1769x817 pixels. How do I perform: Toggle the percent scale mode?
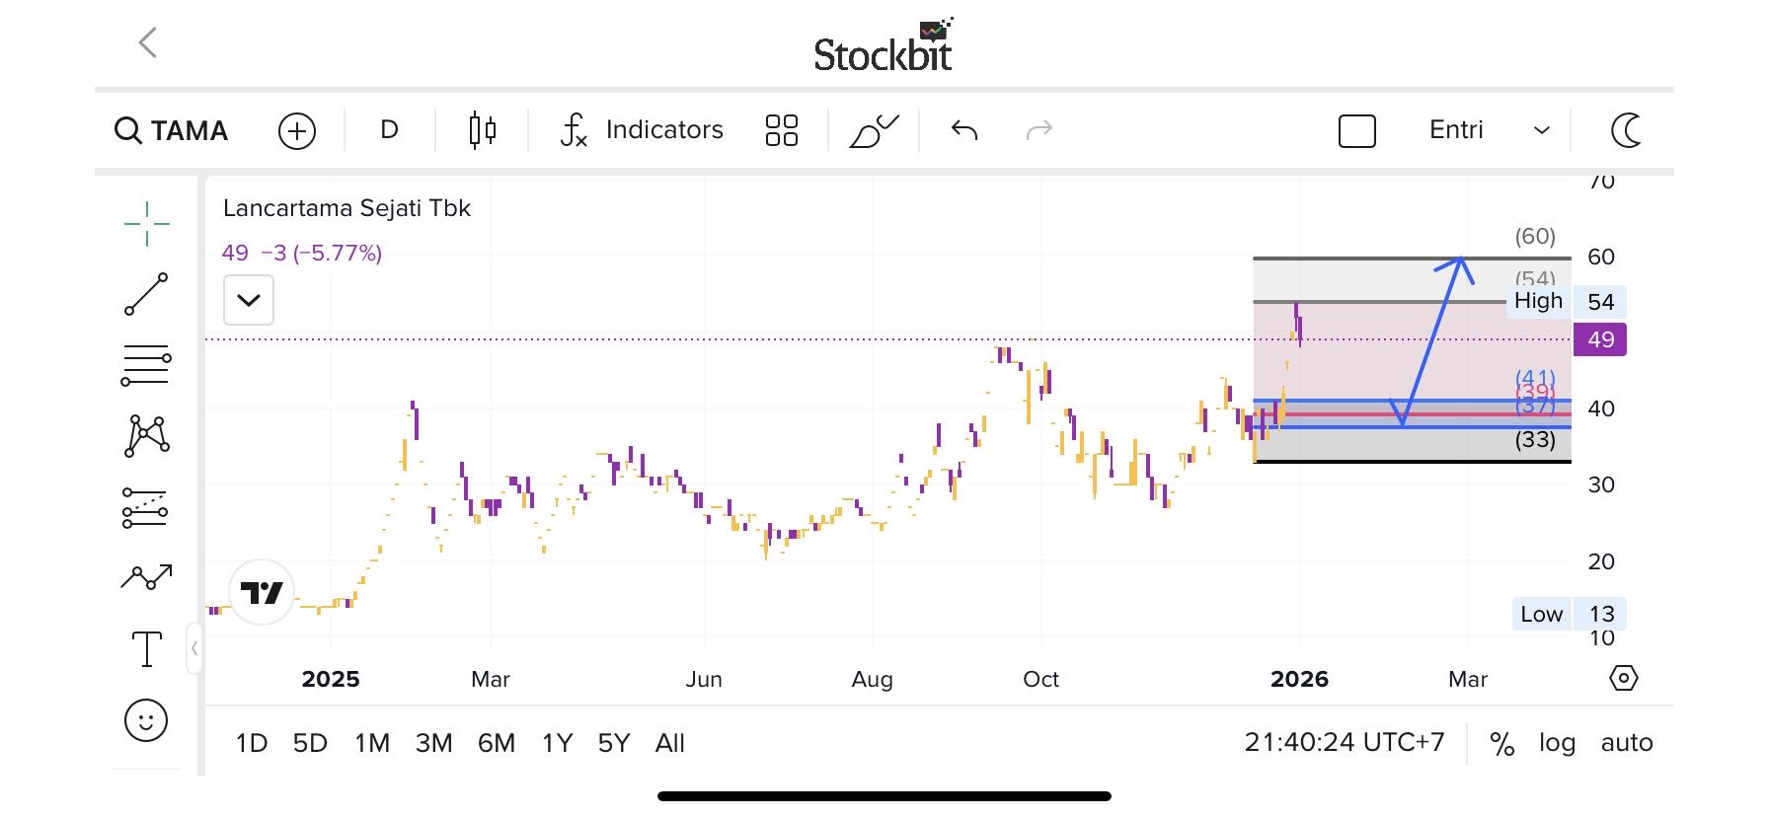coord(1501,743)
